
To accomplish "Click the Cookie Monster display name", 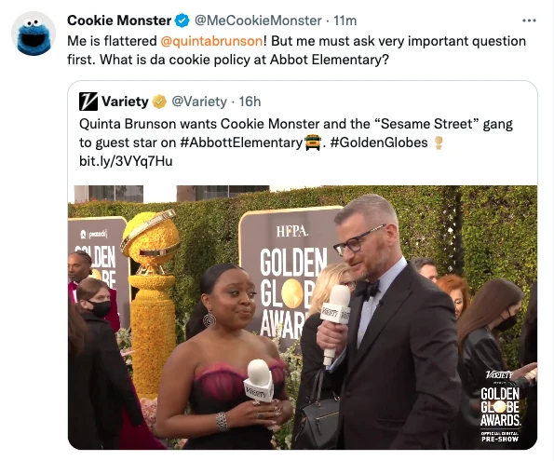I will (119, 20).
